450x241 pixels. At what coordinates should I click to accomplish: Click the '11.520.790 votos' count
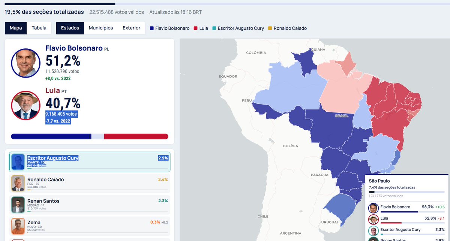point(62,71)
